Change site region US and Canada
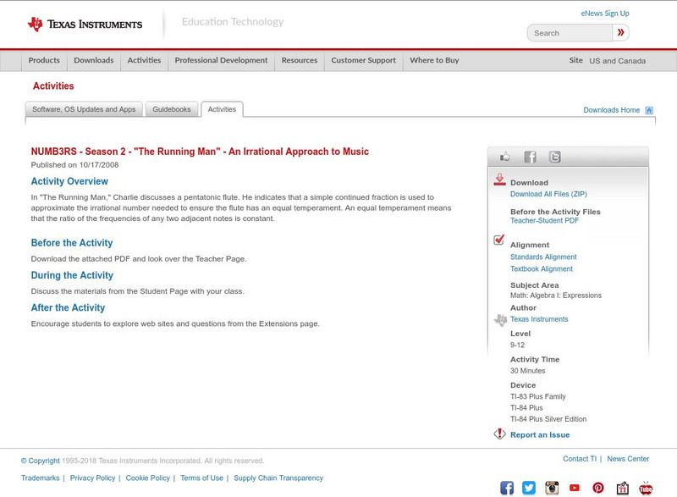Viewport: 677px width, 497px height. (618, 61)
